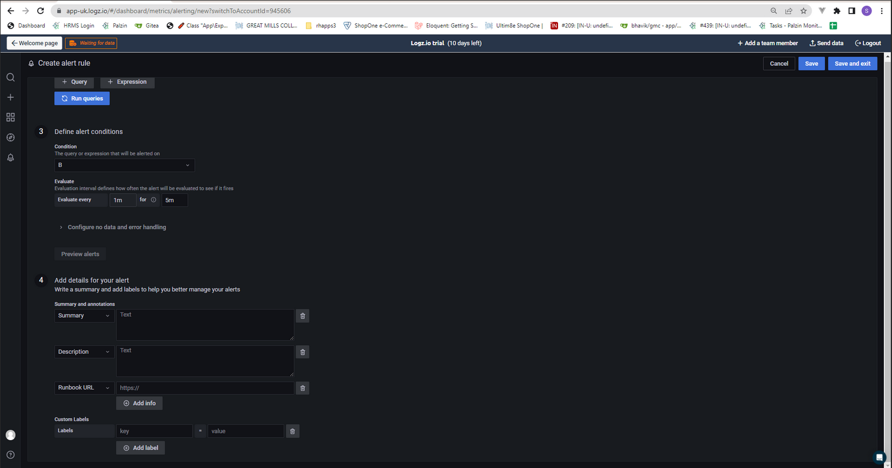Image resolution: width=892 pixels, height=468 pixels.
Task: Open the Palzin bookmark
Action: pos(115,26)
